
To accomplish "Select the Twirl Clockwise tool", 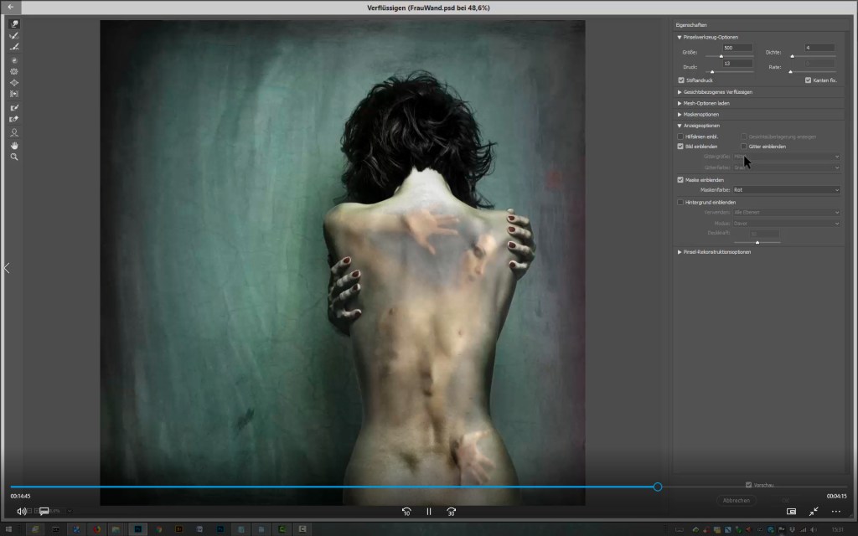I will (14, 61).
